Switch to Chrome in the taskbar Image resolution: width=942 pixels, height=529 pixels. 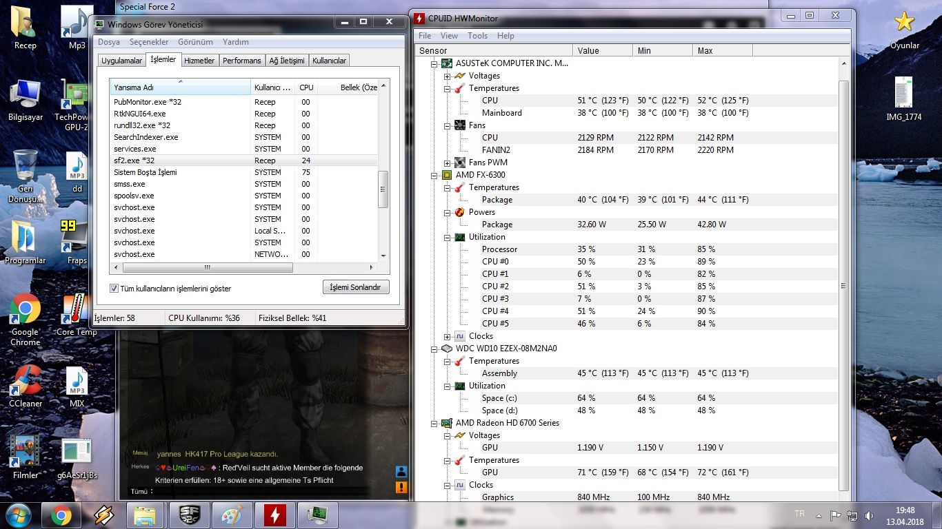pyautogui.click(x=61, y=515)
